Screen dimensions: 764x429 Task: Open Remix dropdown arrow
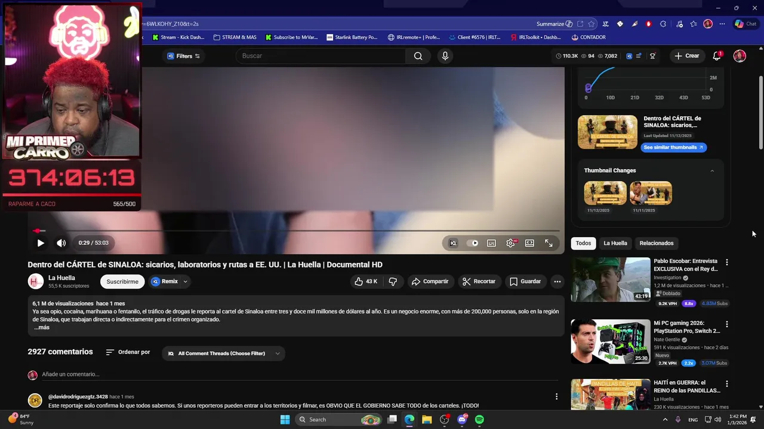tap(185, 281)
